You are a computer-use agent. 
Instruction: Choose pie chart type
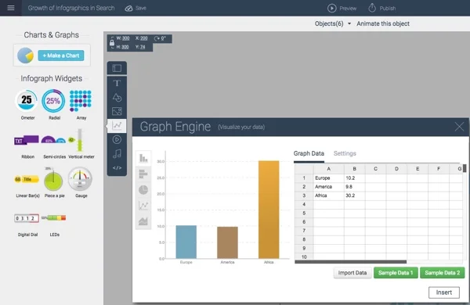(143, 190)
